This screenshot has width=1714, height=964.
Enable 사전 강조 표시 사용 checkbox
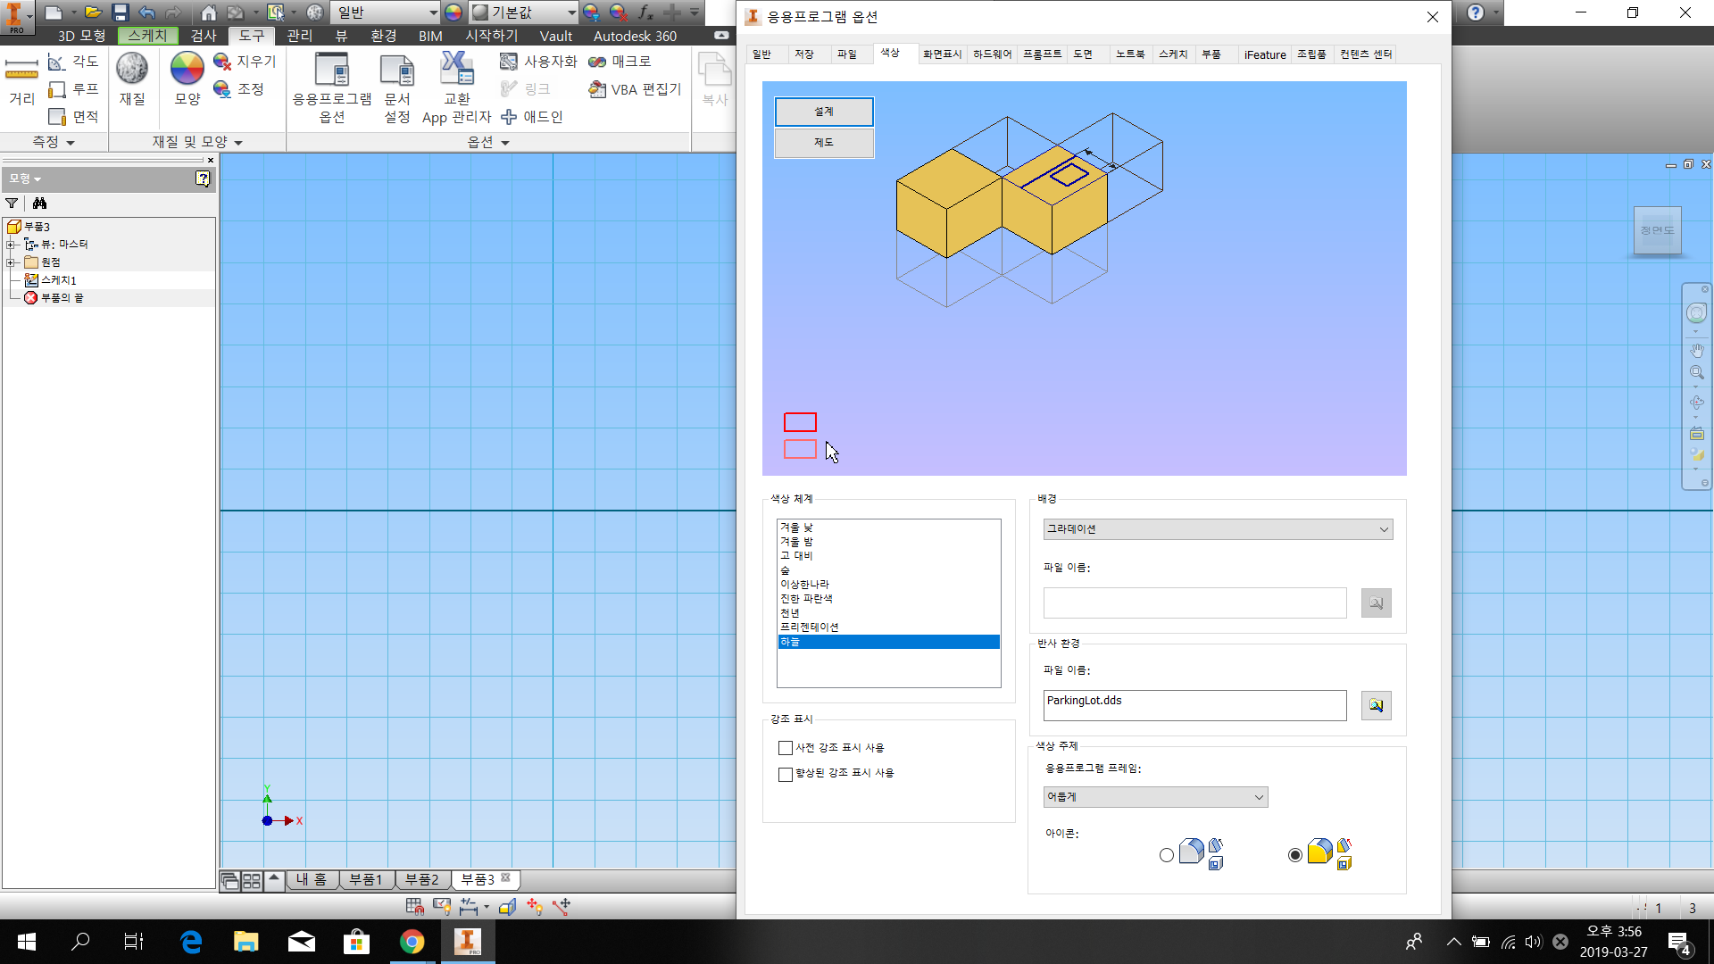pos(786,748)
